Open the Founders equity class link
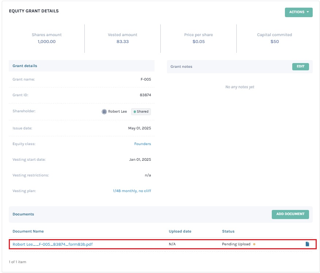 (x=142, y=144)
